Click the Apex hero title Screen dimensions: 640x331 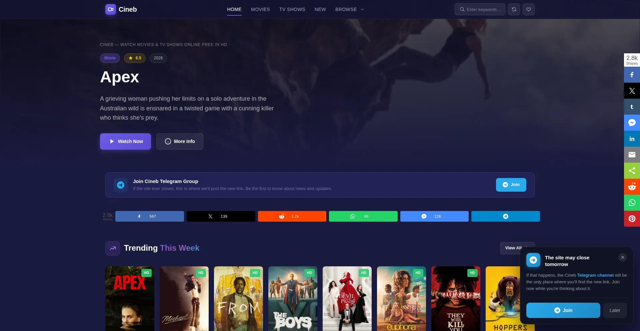tap(119, 77)
